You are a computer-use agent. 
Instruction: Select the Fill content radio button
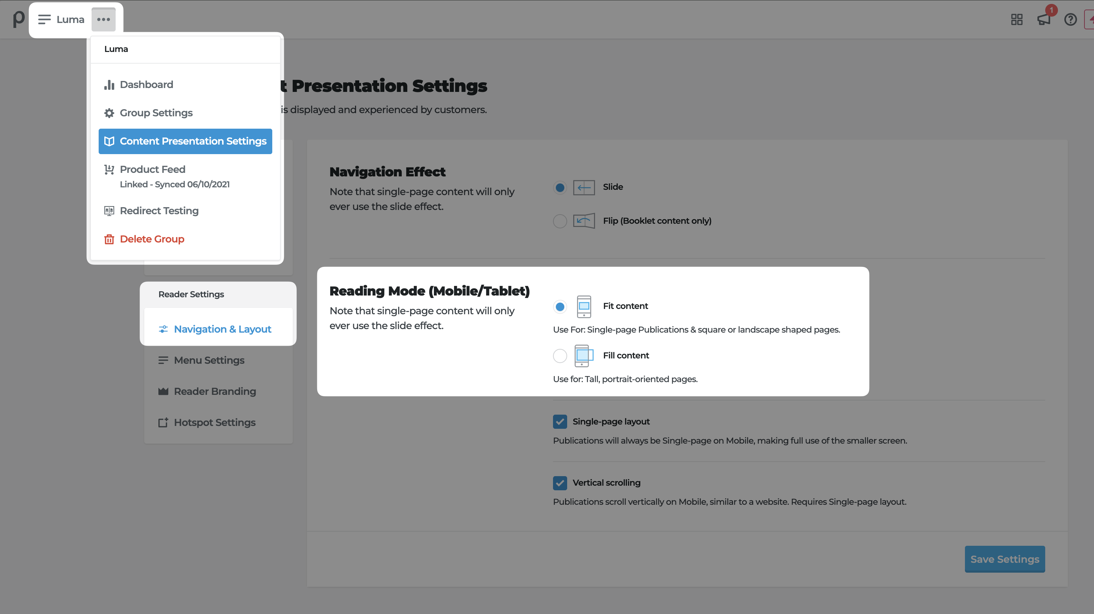560,355
